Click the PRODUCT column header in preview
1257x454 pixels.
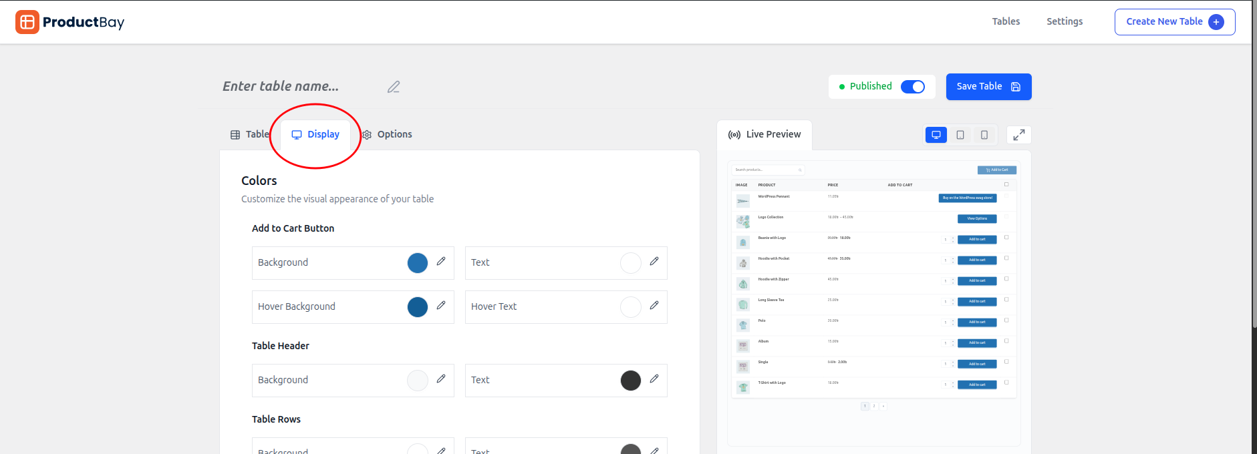pos(766,185)
